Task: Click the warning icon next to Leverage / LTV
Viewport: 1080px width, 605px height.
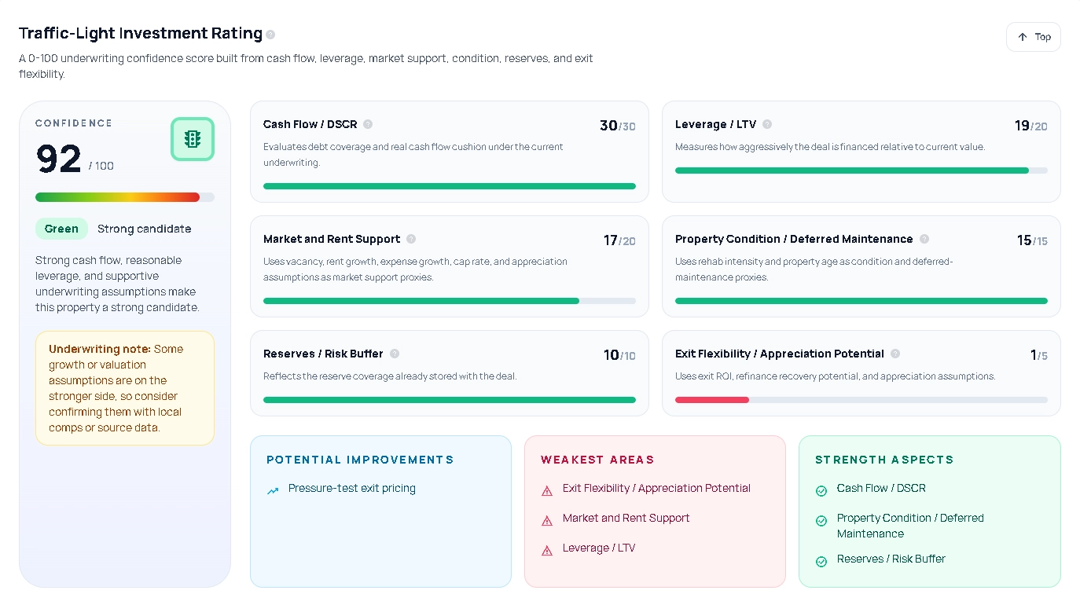Action: point(546,549)
